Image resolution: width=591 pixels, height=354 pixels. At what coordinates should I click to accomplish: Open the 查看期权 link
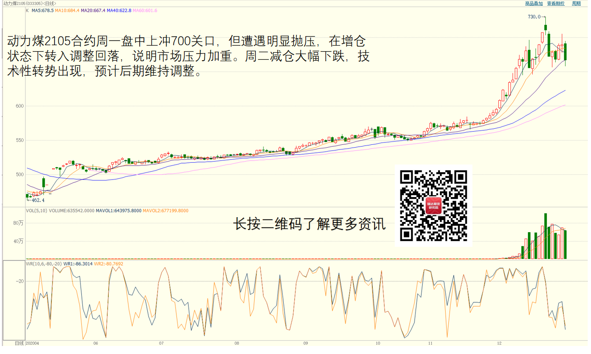[x=555, y=3]
